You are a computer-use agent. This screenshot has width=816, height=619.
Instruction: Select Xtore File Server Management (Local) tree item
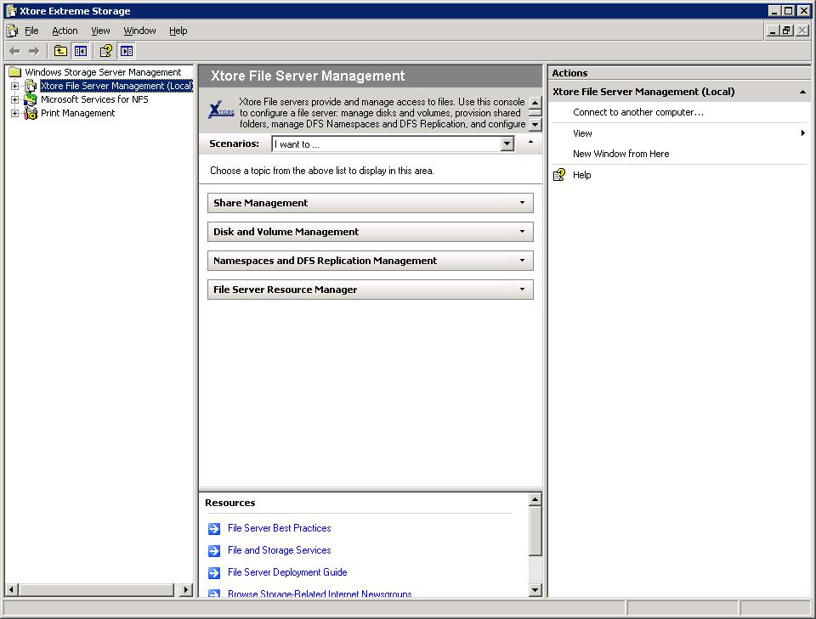[x=116, y=86]
